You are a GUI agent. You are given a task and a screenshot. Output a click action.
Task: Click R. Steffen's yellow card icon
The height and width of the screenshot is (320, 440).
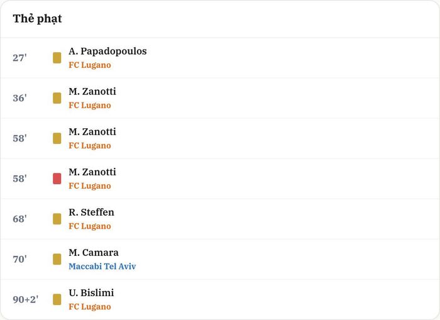(x=57, y=219)
